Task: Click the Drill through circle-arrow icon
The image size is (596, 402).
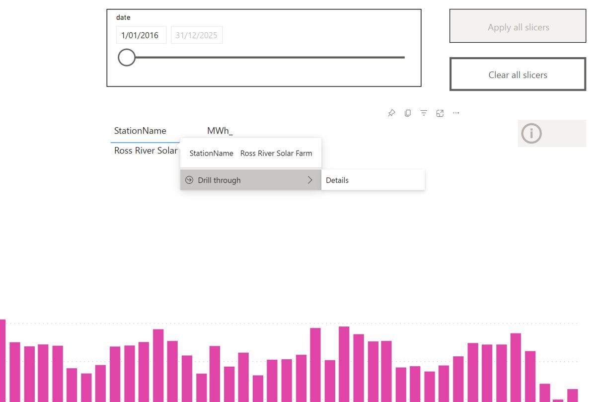Action: [188, 180]
